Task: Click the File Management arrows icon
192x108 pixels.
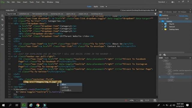Action: coord(2,19)
